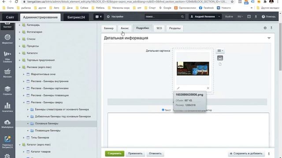Screen dimensions: 282x158
Task: Open the Facebook bookmark
Action: tap(207, 8)
